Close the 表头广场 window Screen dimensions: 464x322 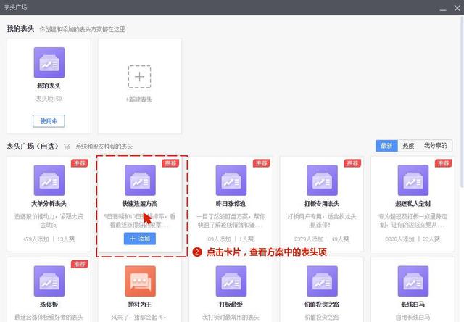point(457,8)
